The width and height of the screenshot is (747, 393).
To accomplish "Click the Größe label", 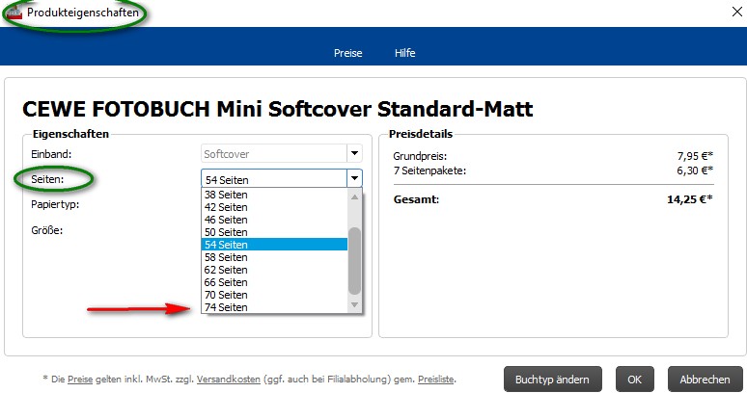I will [x=46, y=230].
